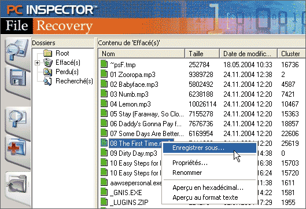The image size is (306, 209).
Task: Click the red cross folder recovery icon
Action: (x=16, y=148)
